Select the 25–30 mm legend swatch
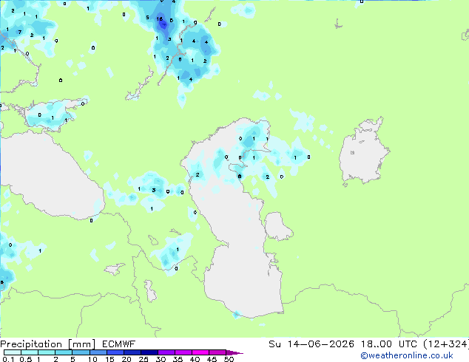The height and width of the screenshot is (362, 469). tap(149, 352)
